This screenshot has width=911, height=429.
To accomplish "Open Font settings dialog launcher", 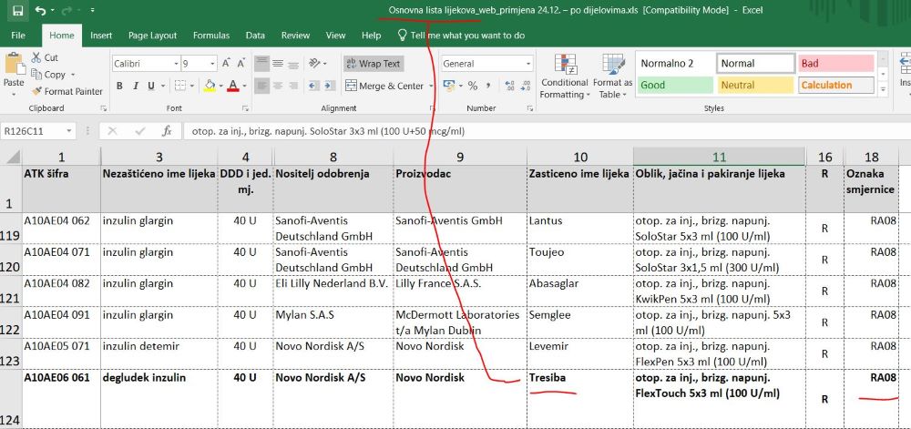I will [x=245, y=108].
